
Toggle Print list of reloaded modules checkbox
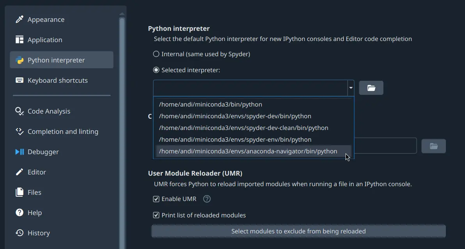(x=156, y=215)
